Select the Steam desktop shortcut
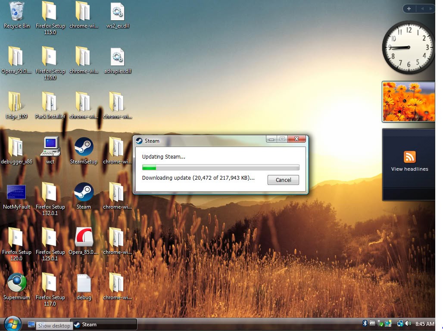Image resolution: width=443 pixels, height=331 pixels. coord(84,193)
